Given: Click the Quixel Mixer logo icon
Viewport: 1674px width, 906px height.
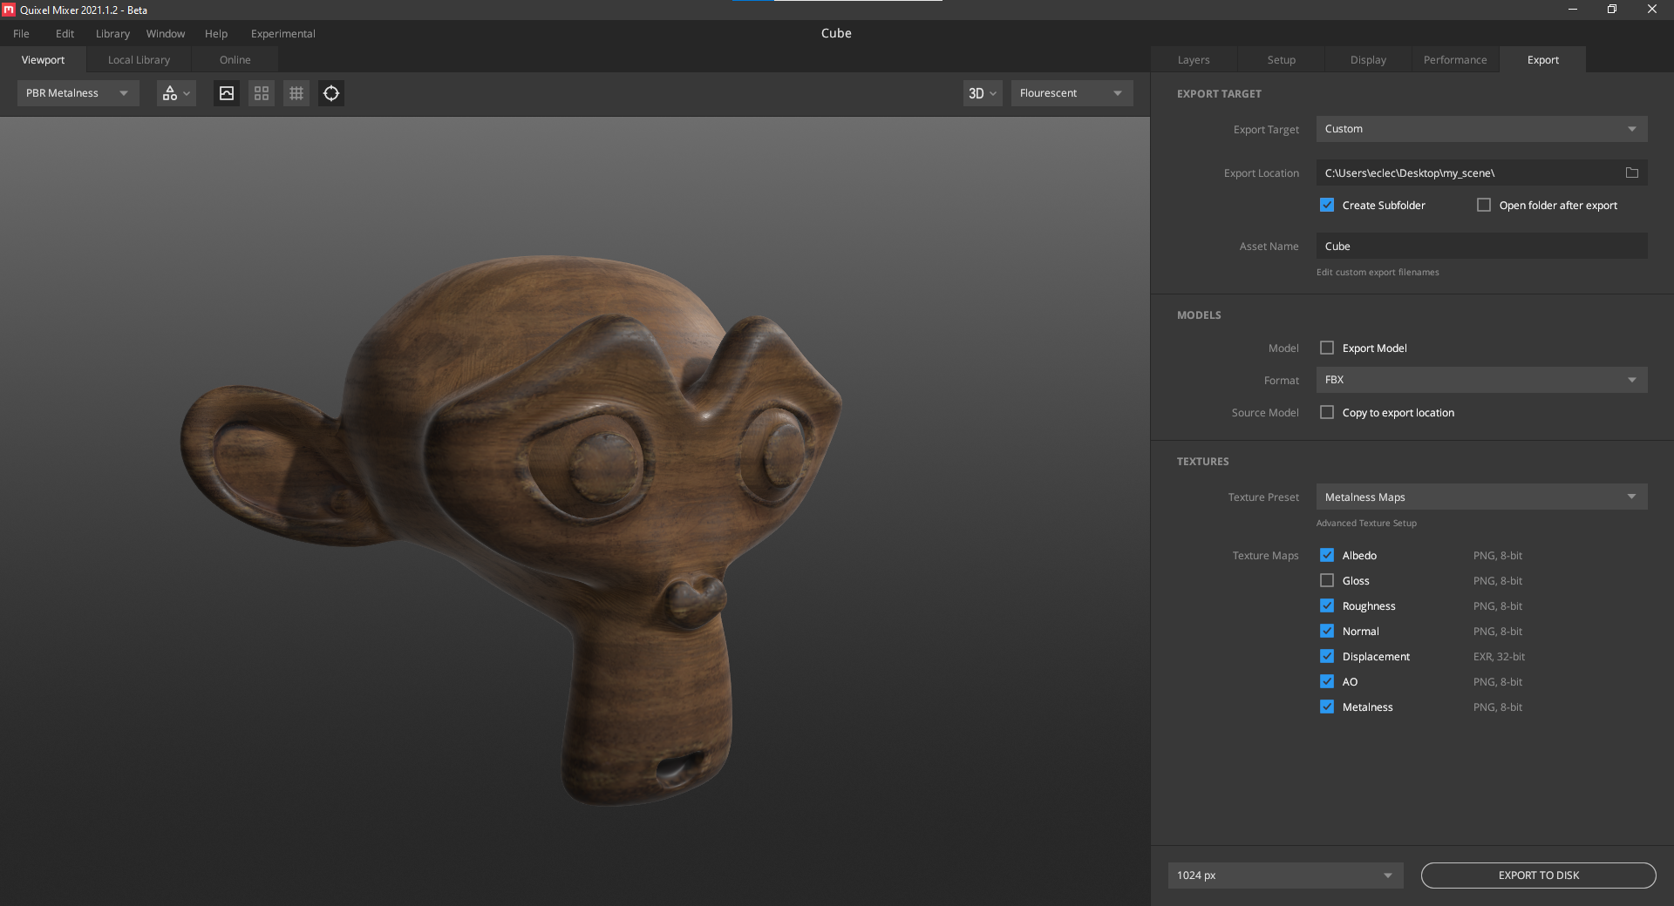Looking at the screenshot, I should pyautogui.click(x=9, y=10).
